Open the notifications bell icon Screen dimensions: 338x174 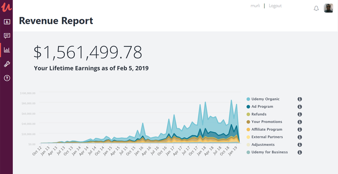point(316,8)
